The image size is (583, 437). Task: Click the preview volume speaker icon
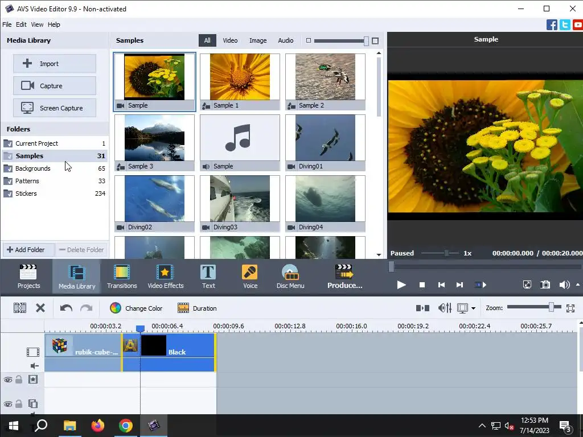tap(564, 285)
